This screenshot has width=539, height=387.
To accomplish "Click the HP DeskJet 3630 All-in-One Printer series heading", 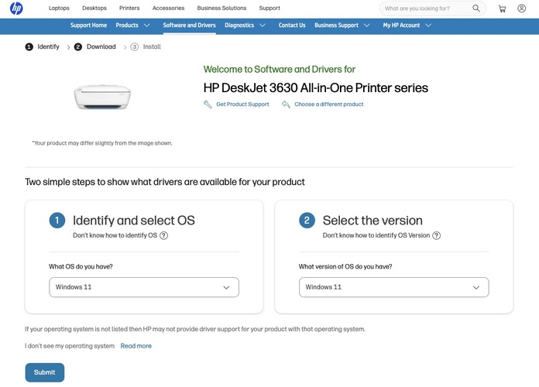I will 315,88.
